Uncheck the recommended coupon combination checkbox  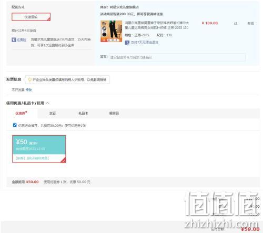point(15,125)
